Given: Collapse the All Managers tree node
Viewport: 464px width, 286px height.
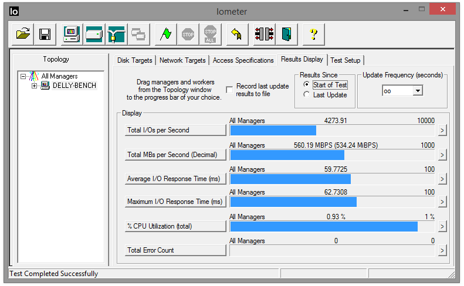Looking at the screenshot, I should coord(23,76).
